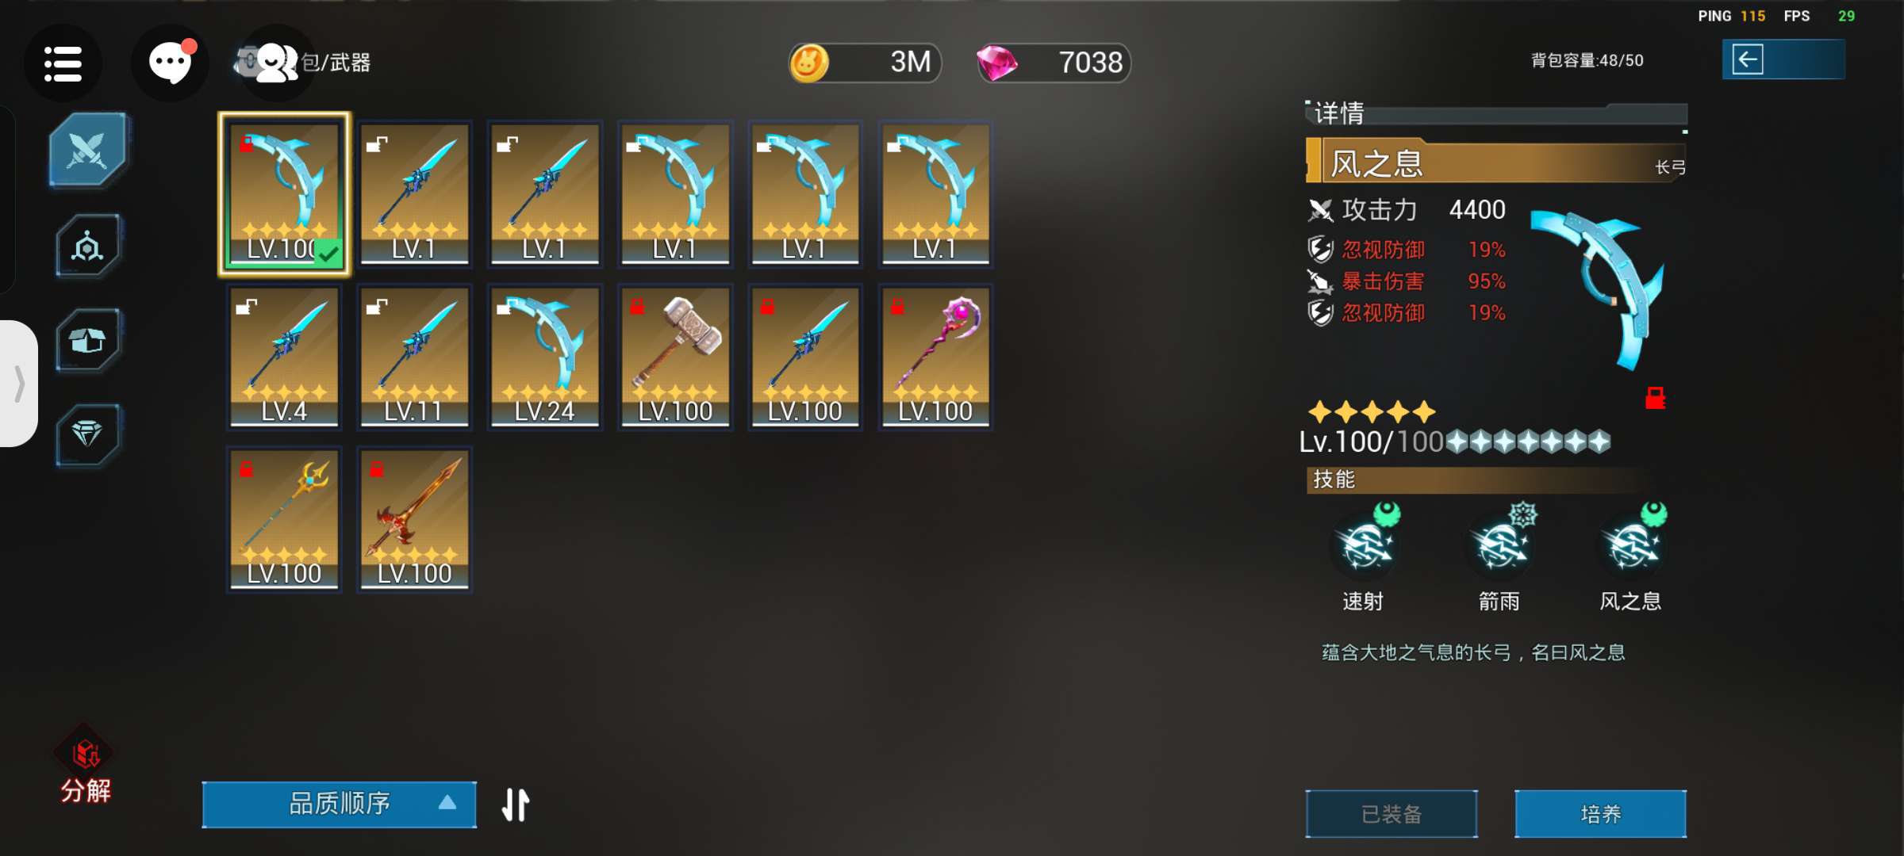The height and width of the screenshot is (856, 1904).
Task: View the 速射 skill icon
Action: pos(1365,545)
